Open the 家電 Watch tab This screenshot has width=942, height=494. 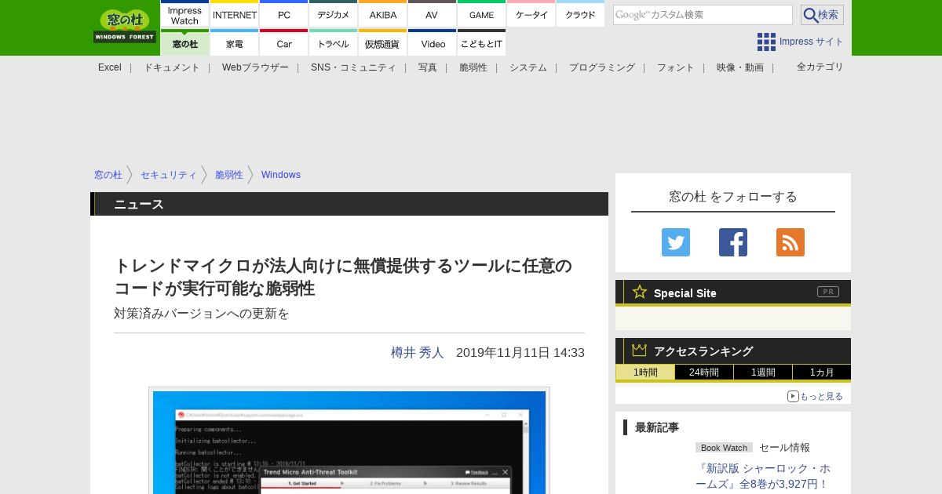coord(235,42)
